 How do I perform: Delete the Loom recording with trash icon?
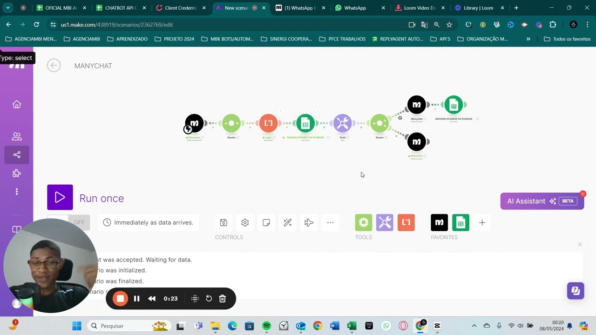tap(223, 299)
